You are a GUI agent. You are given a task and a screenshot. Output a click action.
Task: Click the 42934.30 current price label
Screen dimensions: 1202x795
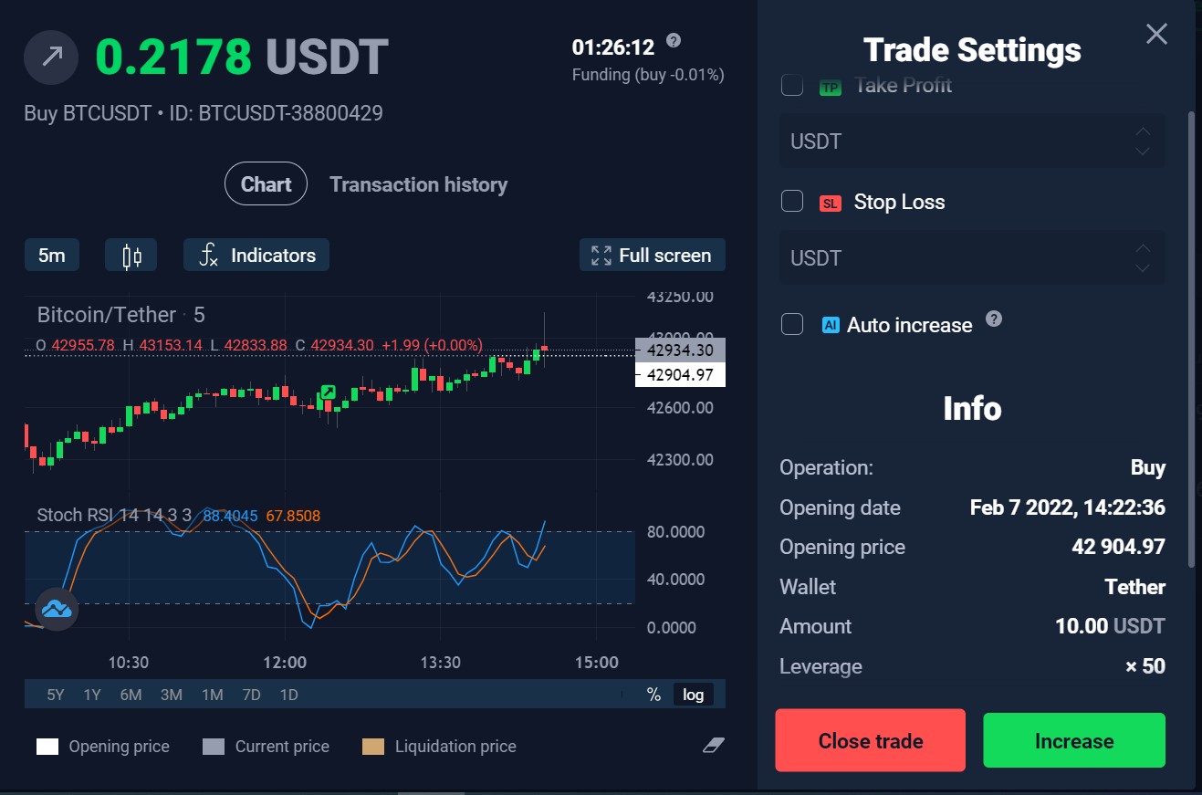coord(680,350)
